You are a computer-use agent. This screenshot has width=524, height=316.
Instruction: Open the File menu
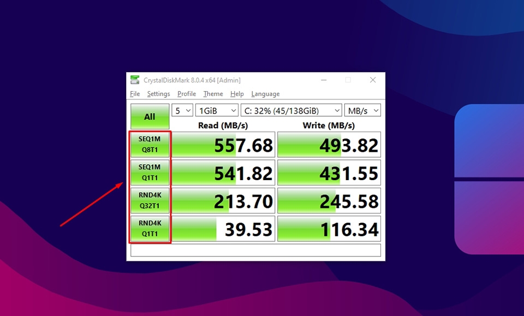(x=134, y=94)
